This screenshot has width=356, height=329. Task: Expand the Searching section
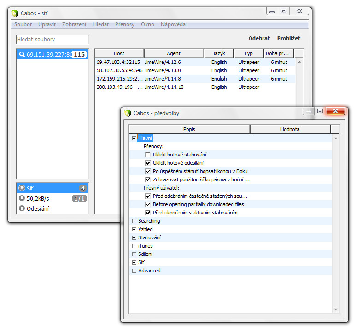[134, 221]
